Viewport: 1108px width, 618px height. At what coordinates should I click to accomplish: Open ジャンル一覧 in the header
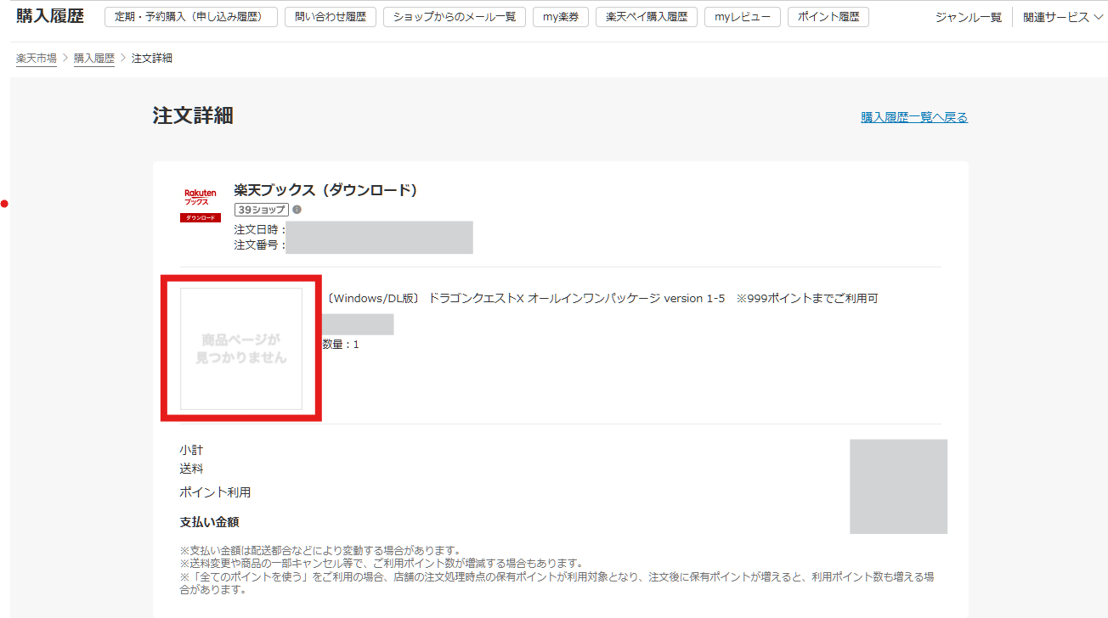pos(968,17)
